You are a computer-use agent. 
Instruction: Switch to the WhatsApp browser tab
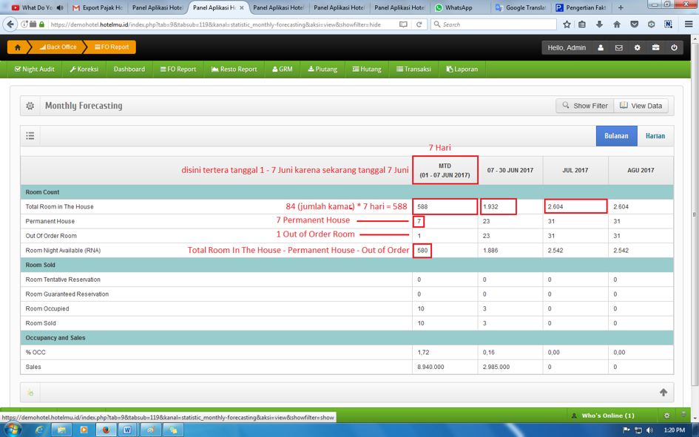point(459,7)
